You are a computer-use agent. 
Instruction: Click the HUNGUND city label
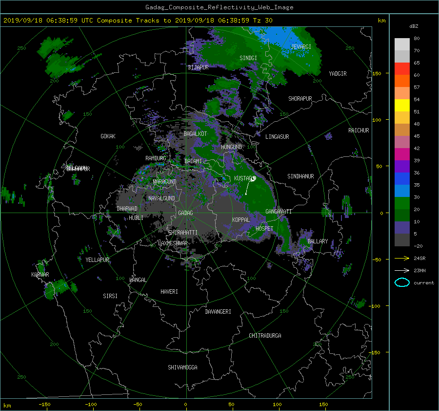pos(231,147)
